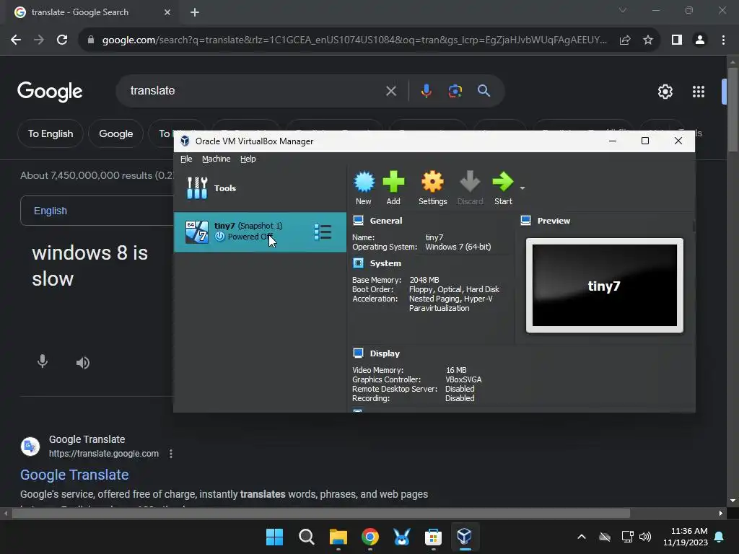
Task: Select Tools in VirtualBox sidebar
Action: (259, 188)
